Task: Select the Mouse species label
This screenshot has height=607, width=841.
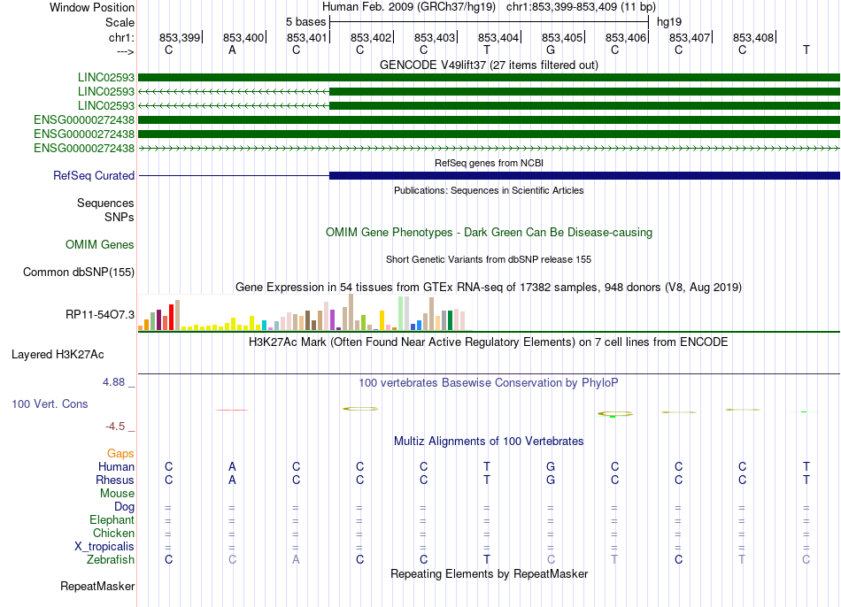Action: [x=117, y=494]
